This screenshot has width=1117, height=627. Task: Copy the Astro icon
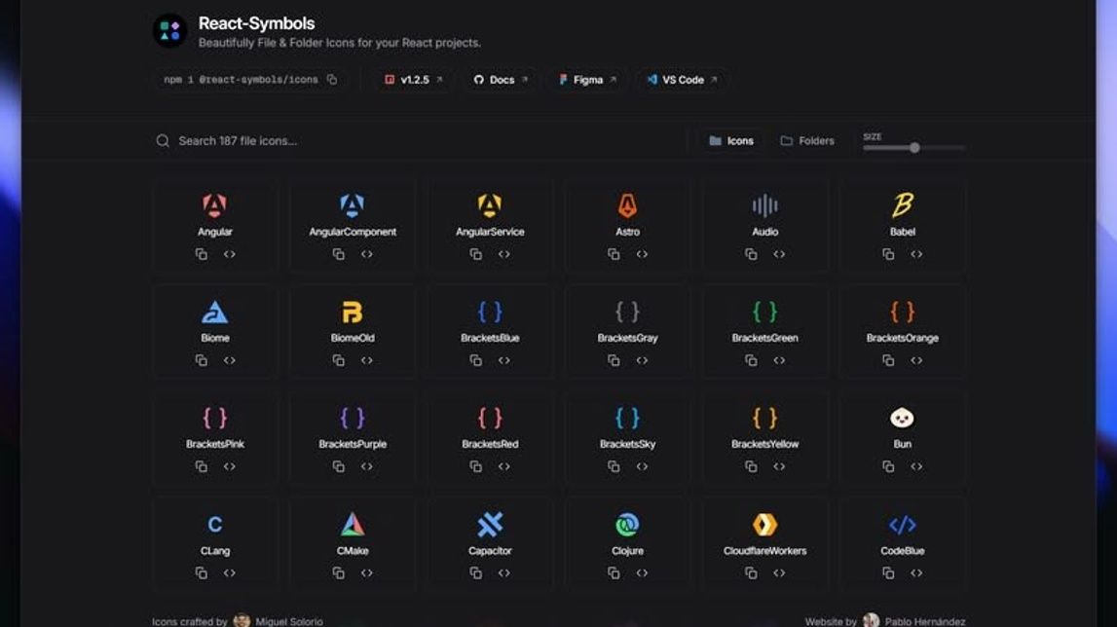tap(614, 254)
